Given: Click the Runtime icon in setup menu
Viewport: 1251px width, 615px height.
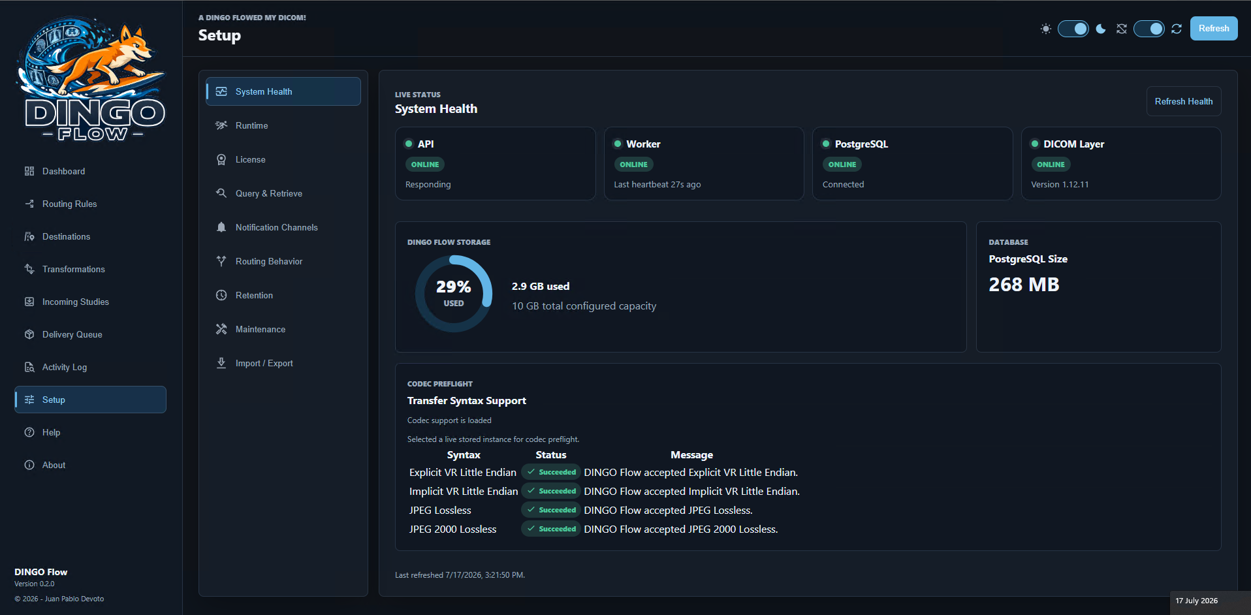Looking at the screenshot, I should pos(221,125).
